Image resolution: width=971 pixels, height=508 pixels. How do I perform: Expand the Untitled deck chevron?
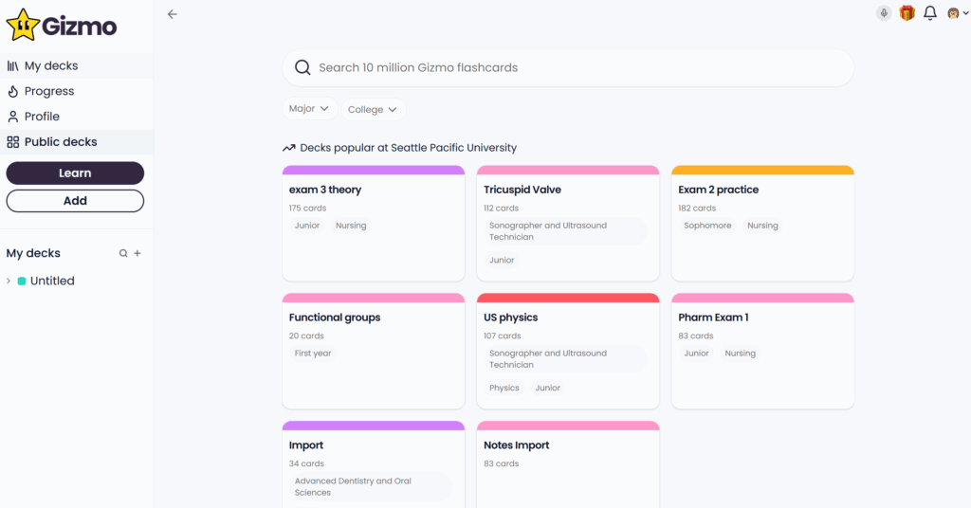pyautogui.click(x=9, y=281)
